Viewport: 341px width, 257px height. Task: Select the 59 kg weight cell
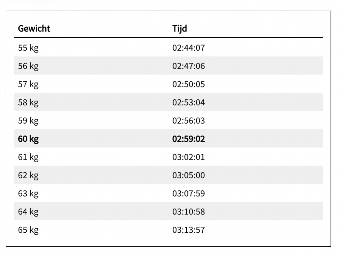(28, 121)
